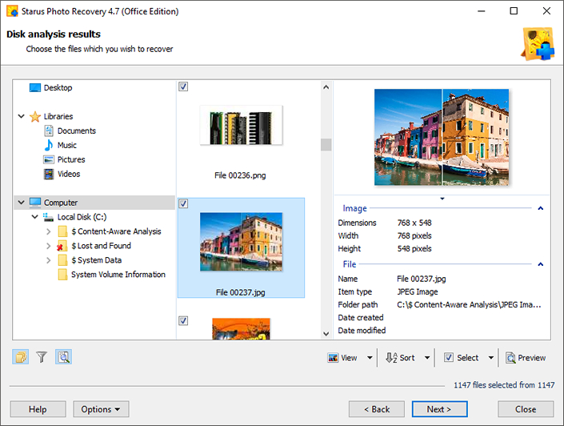Select File 00236.png thumbnail

click(241, 125)
